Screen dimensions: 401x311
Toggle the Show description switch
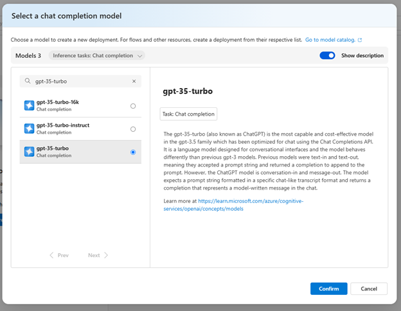[327, 55]
